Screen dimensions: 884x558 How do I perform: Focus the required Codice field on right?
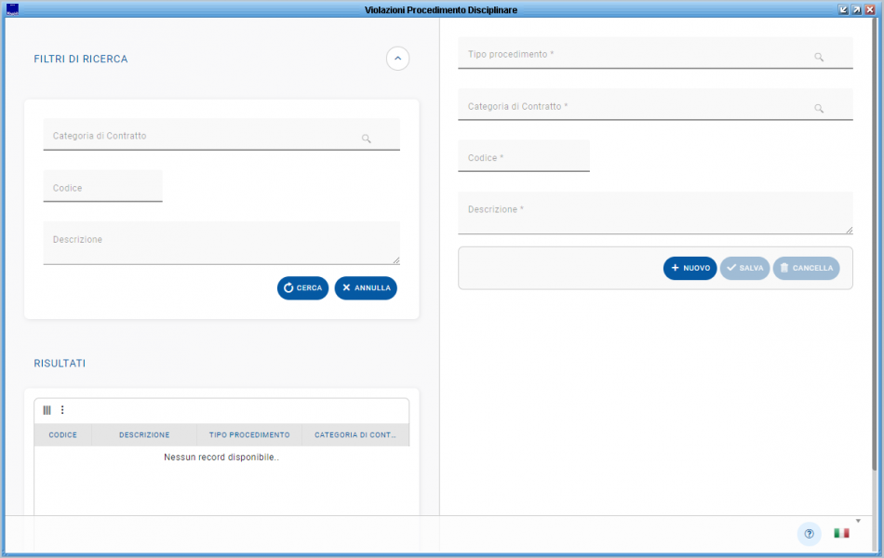(x=524, y=156)
